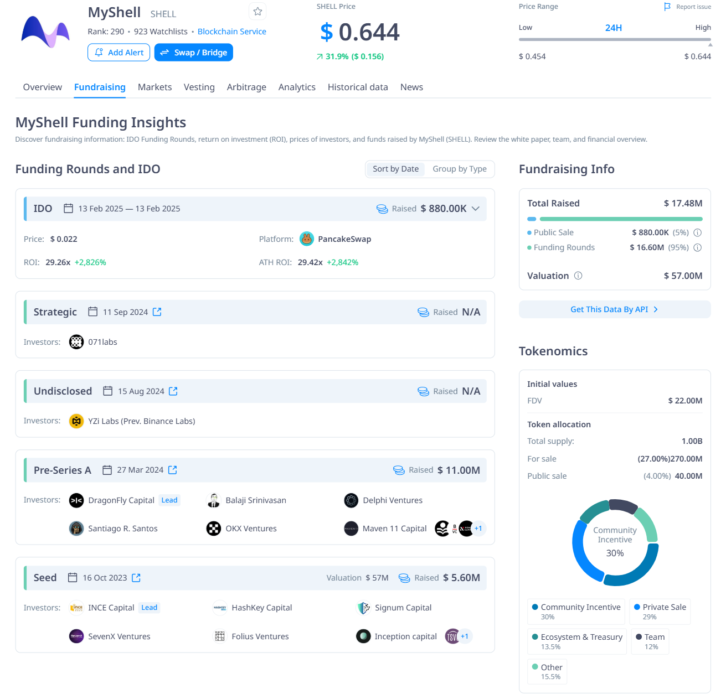726x699 pixels.
Task: Open the Strategic round external link icon
Action: 157,312
